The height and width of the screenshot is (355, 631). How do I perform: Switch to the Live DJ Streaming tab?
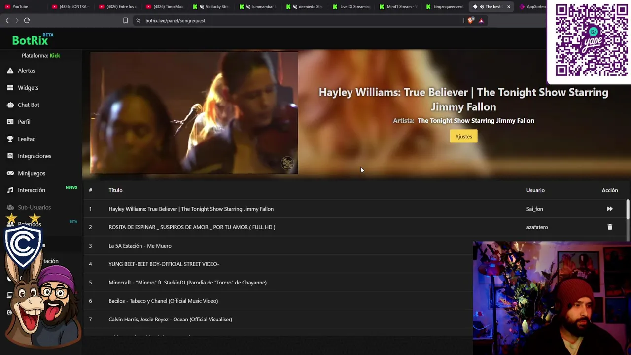[x=351, y=7]
